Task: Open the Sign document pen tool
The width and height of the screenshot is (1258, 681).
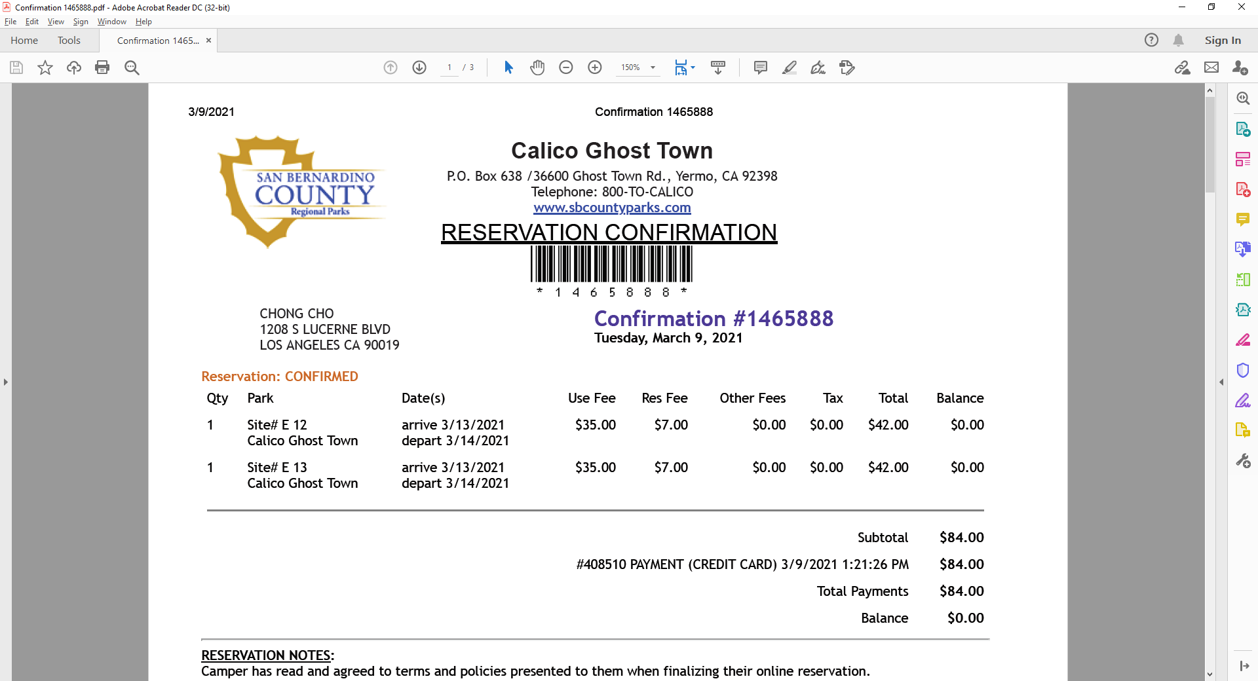Action: [x=818, y=67]
